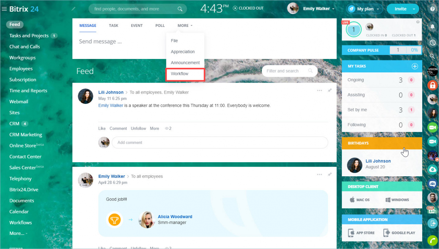Open Emily Walker user menu arrow
439x249 pixels.
tap(333, 9)
